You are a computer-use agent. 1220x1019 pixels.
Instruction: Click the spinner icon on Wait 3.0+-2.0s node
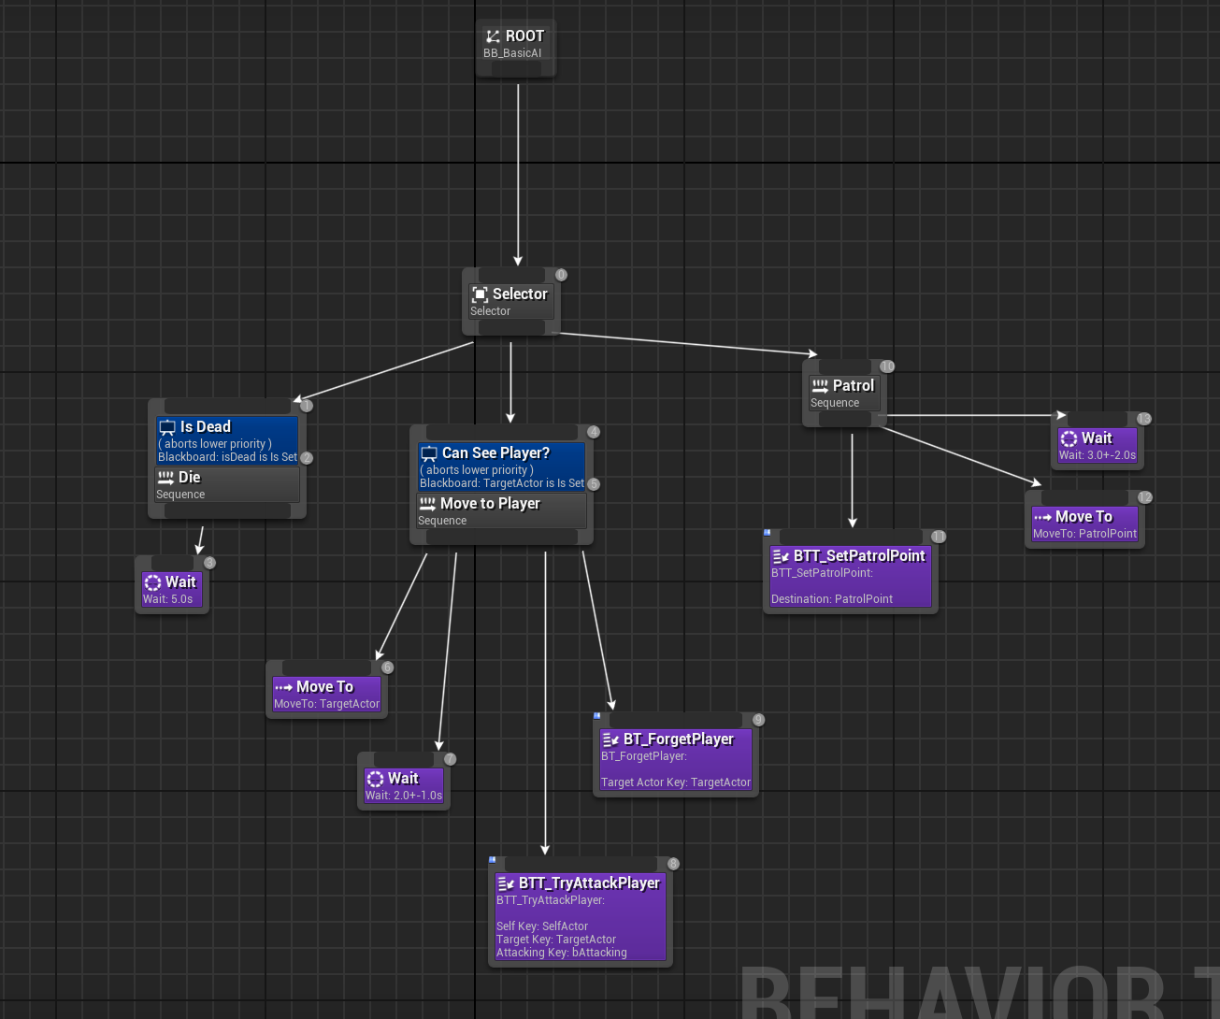pyautogui.click(x=1069, y=438)
